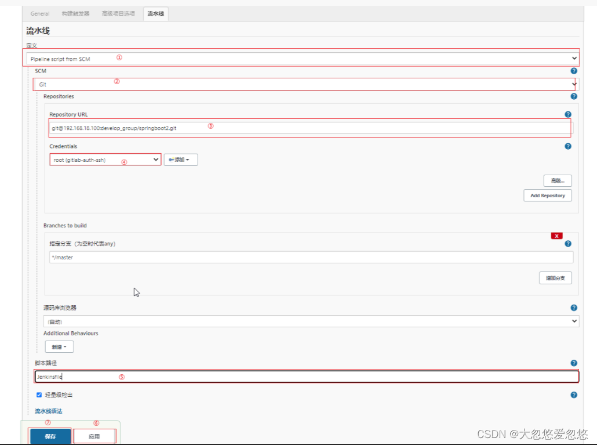Open help icon beside Repositories
Viewport: 597px width, 445px height.
click(x=574, y=96)
